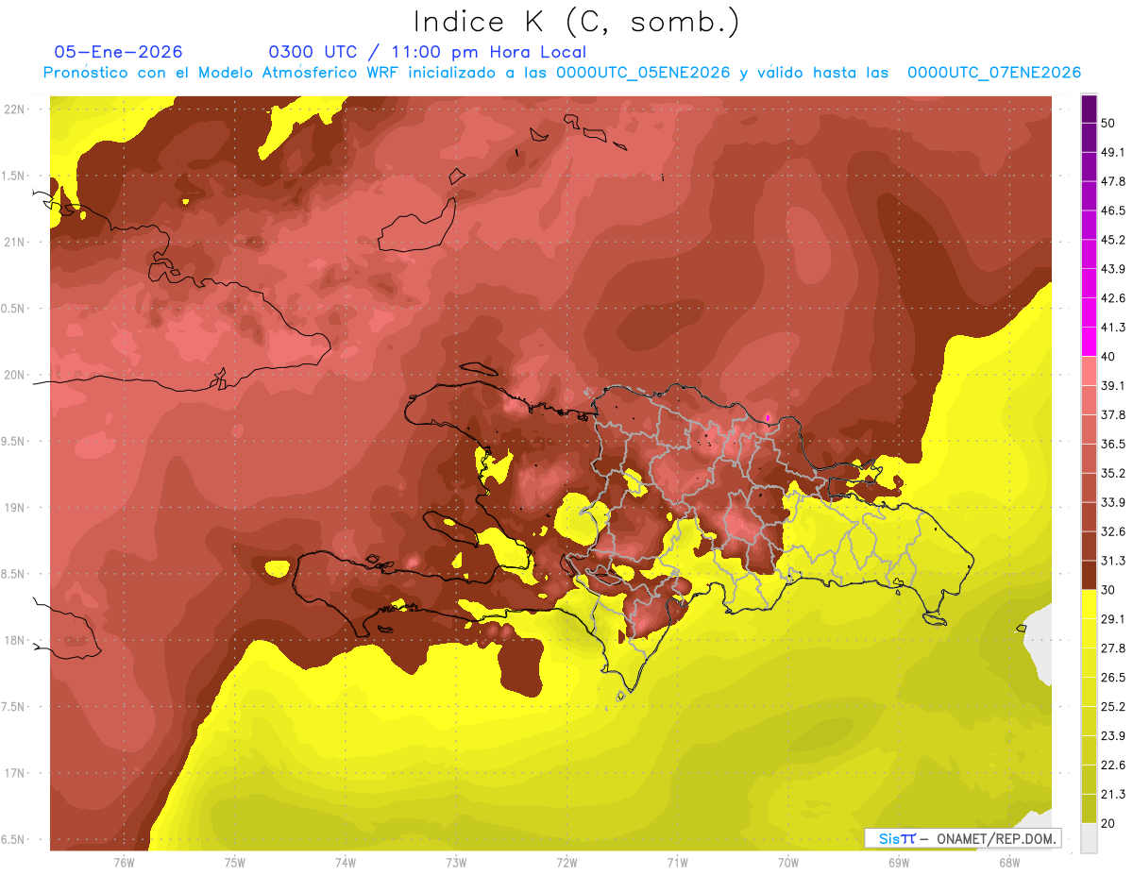The image size is (1133, 875).
Task: Click the latitude label "22N"
Action: tap(16, 109)
